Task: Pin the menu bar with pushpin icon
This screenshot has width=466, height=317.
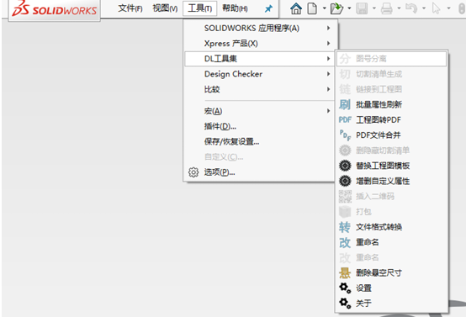Action: click(268, 9)
